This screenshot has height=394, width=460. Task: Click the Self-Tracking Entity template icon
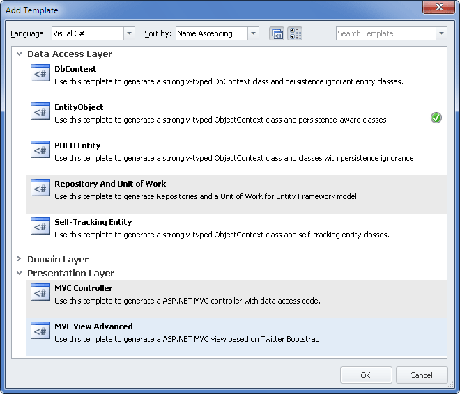(40, 226)
